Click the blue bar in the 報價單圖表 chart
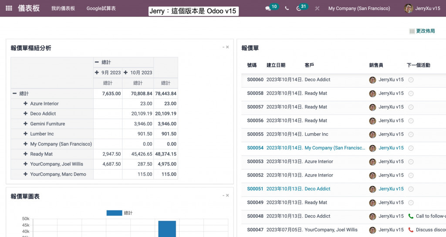Viewport: 446px width, 237px height. click(167, 229)
